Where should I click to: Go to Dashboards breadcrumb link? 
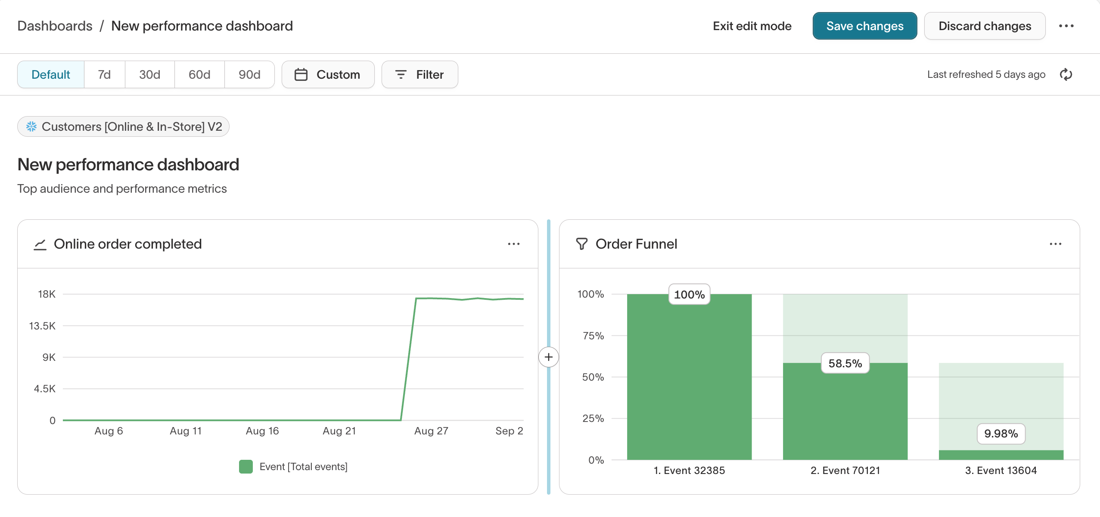click(x=55, y=26)
